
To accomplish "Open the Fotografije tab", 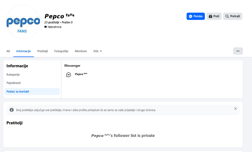I will click(61, 51).
